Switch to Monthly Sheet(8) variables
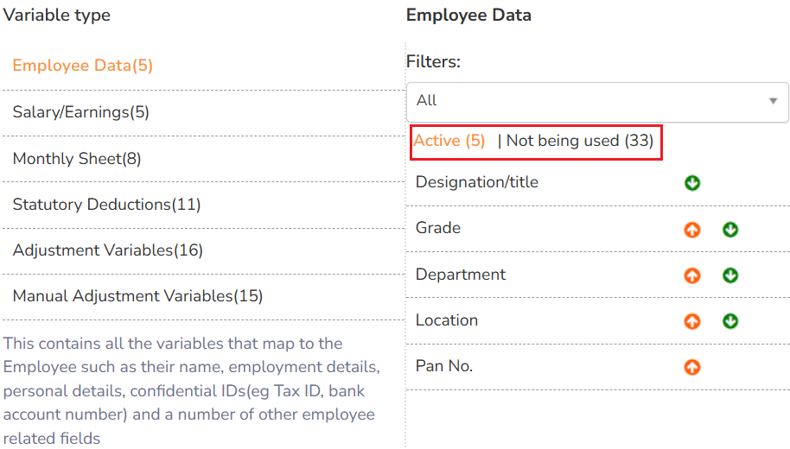This screenshot has height=449, width=790. (77, 159)
